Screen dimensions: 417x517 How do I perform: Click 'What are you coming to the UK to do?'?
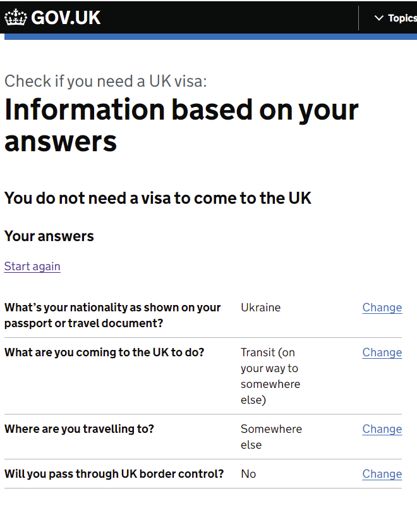click(104, 352)
